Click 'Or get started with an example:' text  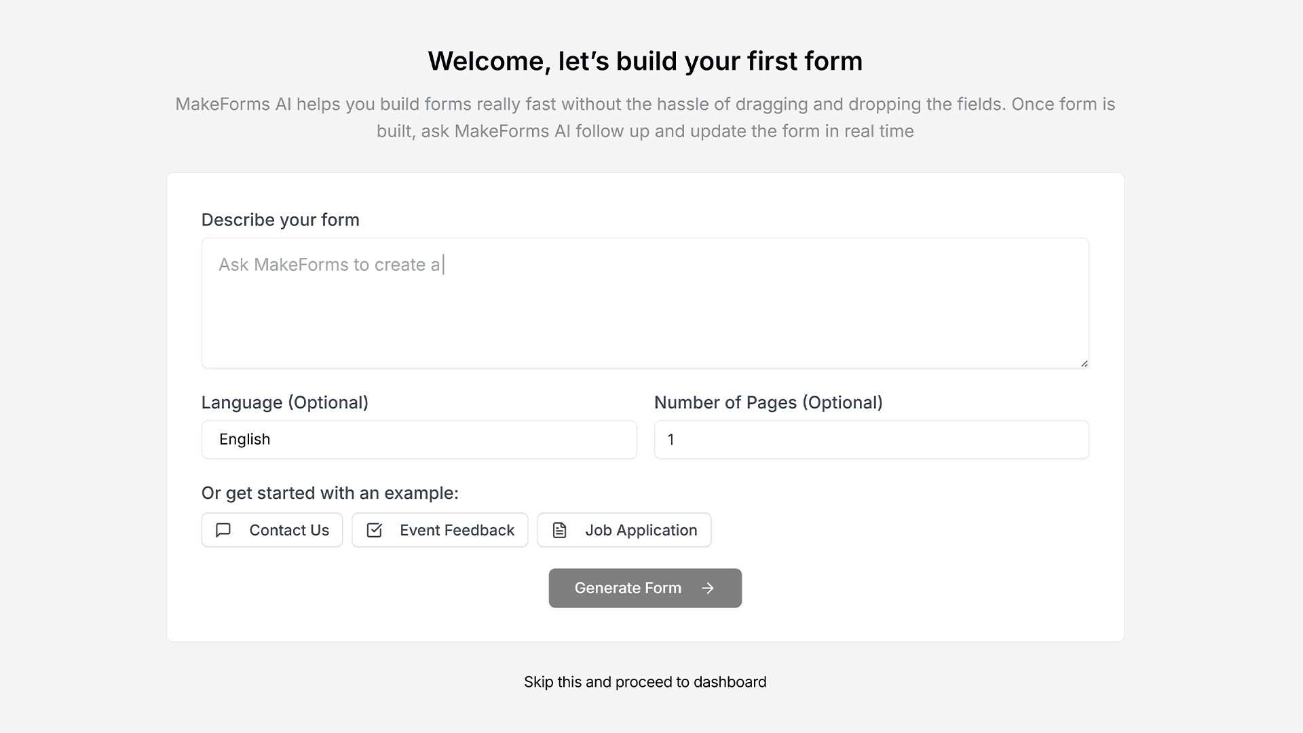pyautogui.click(x=330, y=493)
